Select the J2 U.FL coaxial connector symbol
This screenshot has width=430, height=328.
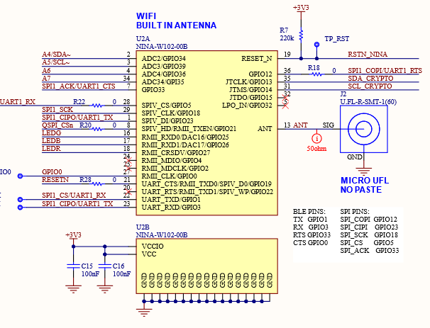[x=363, y=129]
